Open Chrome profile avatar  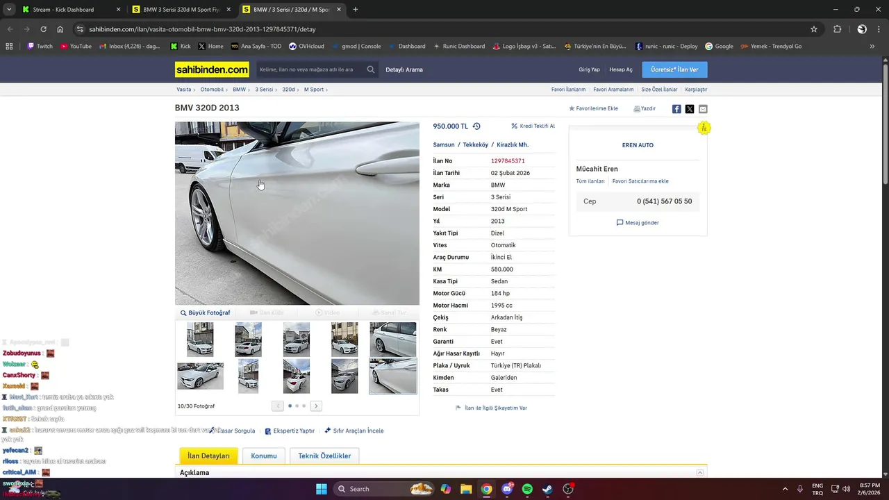click(862, 29)
